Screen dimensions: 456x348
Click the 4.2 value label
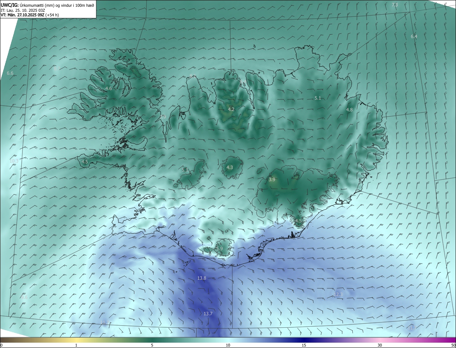pos(231,109)
